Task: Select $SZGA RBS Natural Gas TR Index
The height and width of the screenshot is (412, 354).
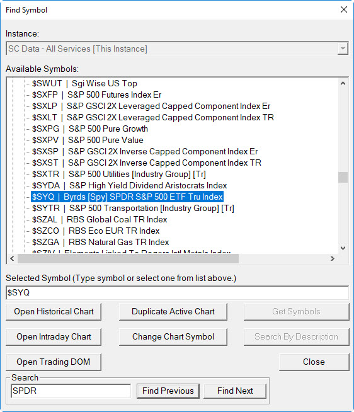Action: (x=100, y=242)
